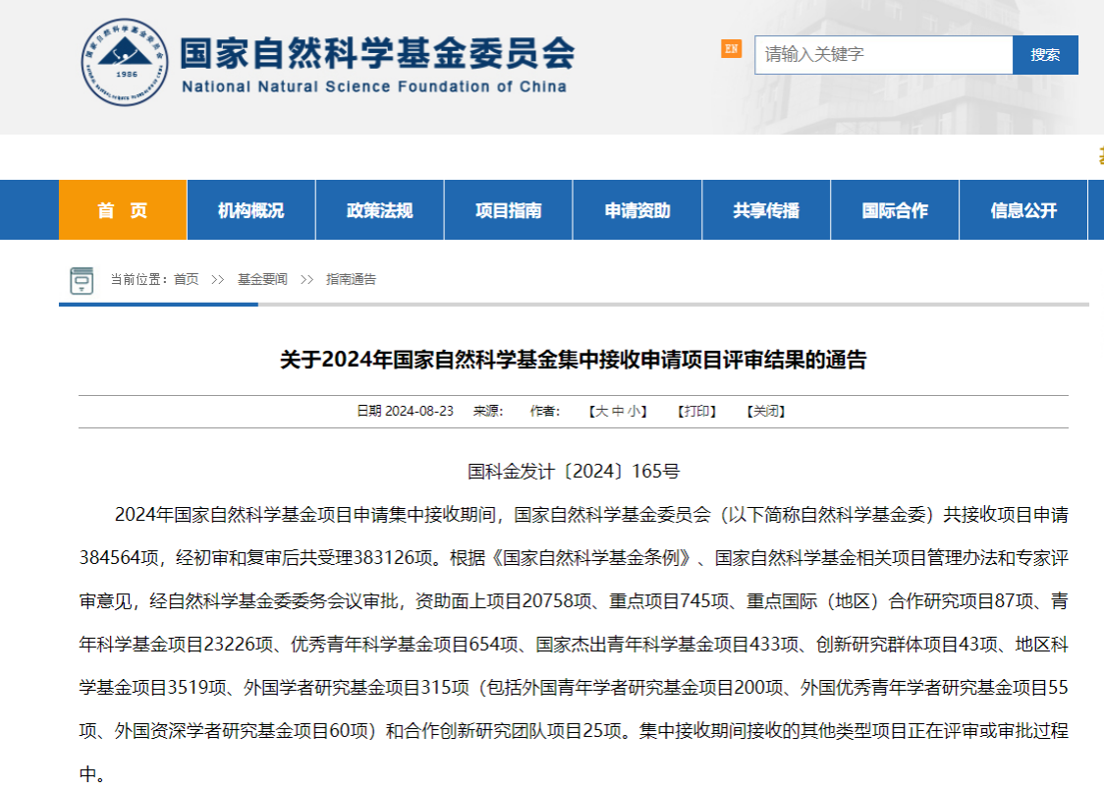Open the 机构概况 menu
1104x791 pixels.
250,210
